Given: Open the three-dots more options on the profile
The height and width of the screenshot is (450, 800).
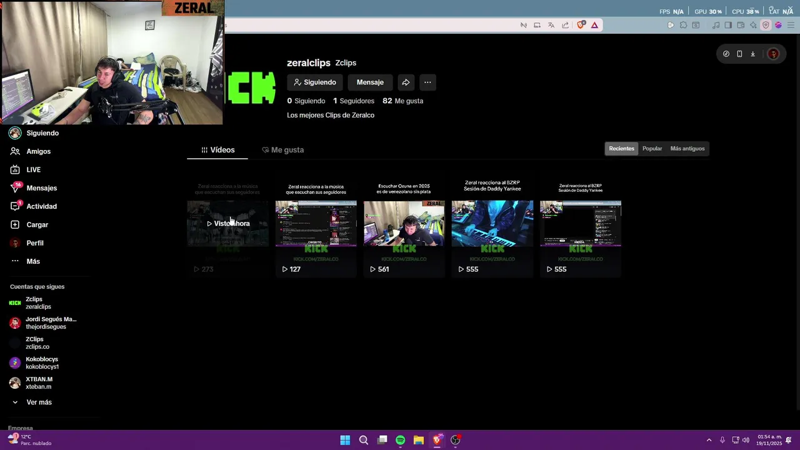Looking at the screenshot, I should (427, 82).
